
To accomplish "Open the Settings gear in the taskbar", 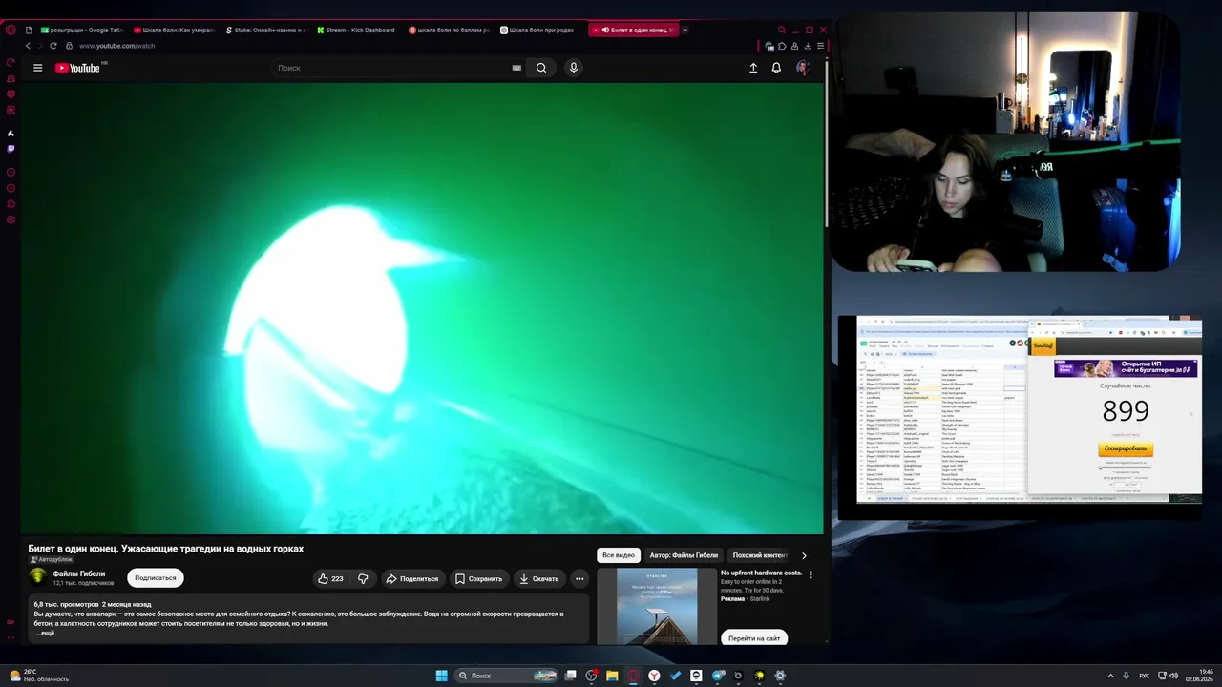I will pyautogui.click(x=780, y=676).
